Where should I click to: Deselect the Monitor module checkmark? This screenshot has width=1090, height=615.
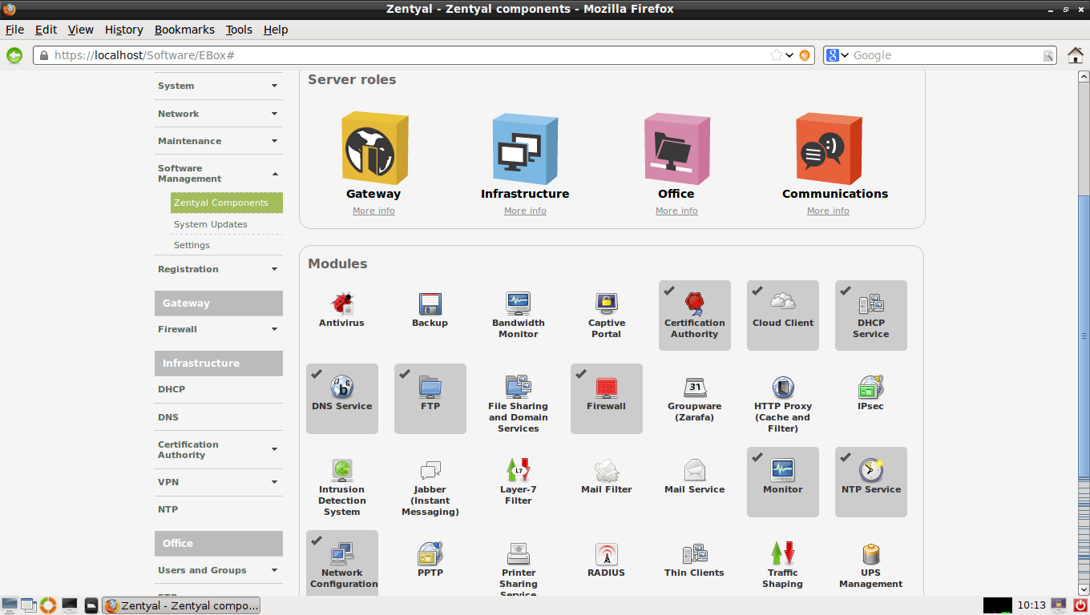point(758,457)
